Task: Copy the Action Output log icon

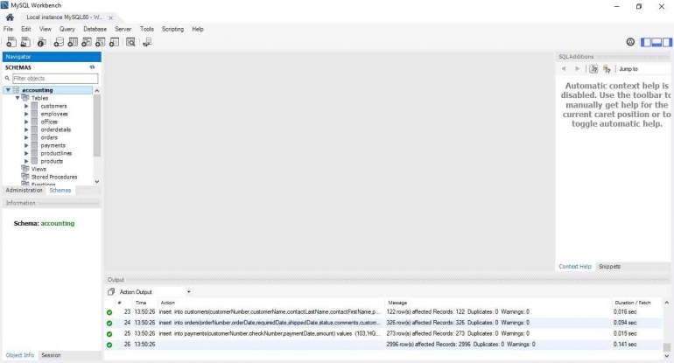Action: (111, 291)
